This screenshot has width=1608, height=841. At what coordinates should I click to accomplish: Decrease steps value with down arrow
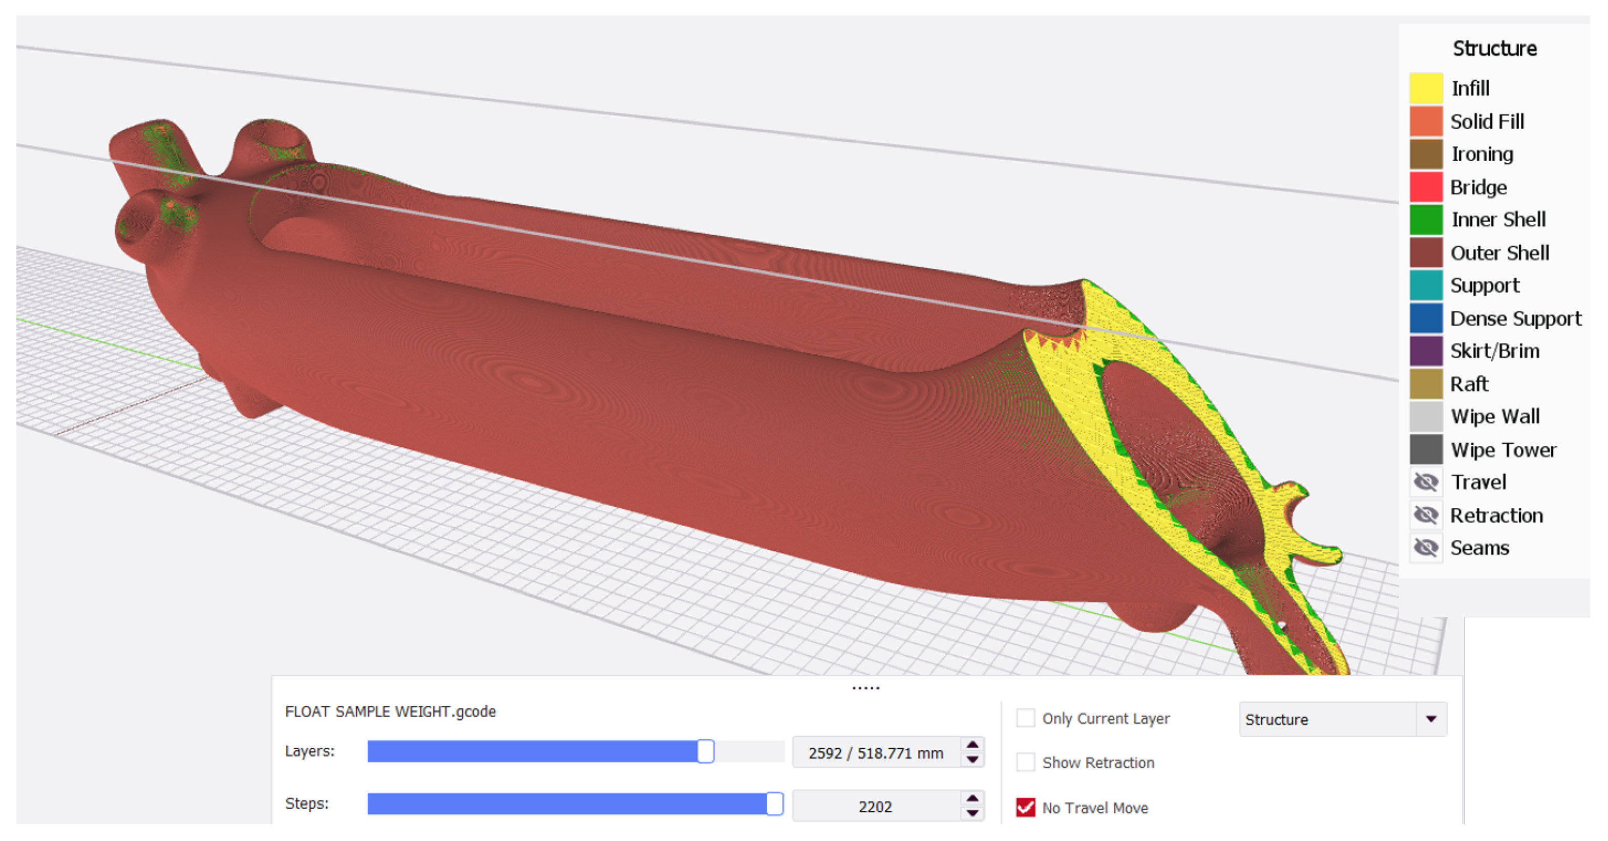pyautogui.click(x=972, y=813)
